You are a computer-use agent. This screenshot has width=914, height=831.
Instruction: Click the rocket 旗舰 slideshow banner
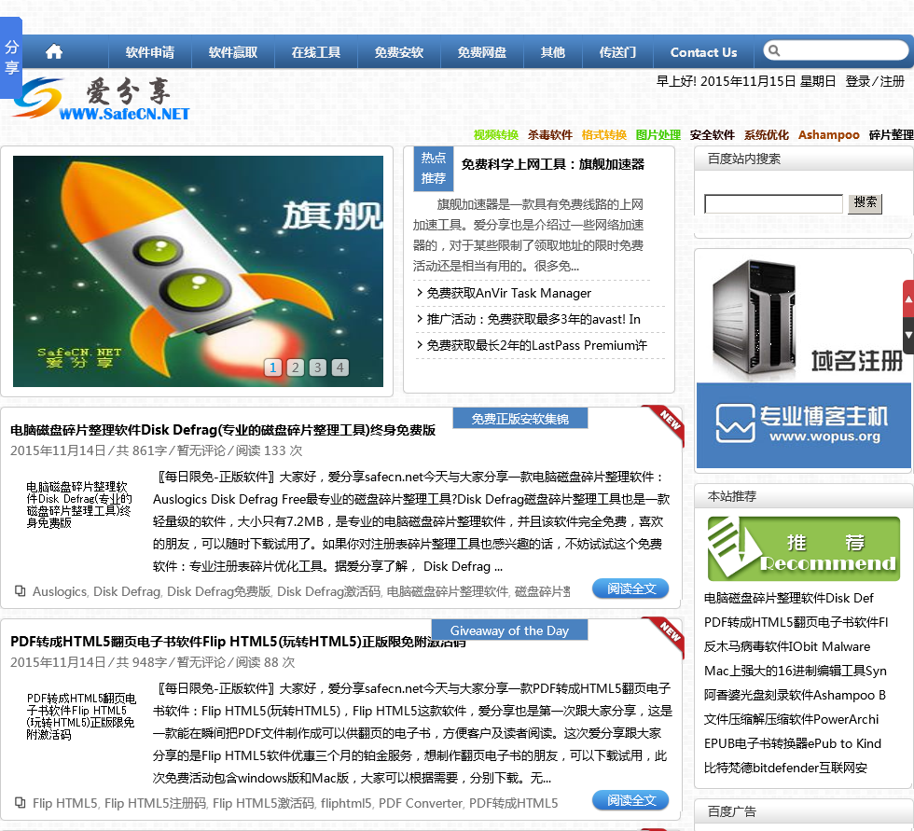(x=198, y=271)
